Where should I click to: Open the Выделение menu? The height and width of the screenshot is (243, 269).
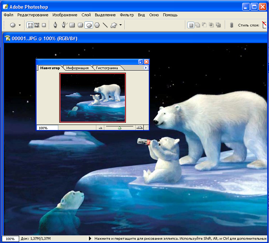[x=105, y=15]
